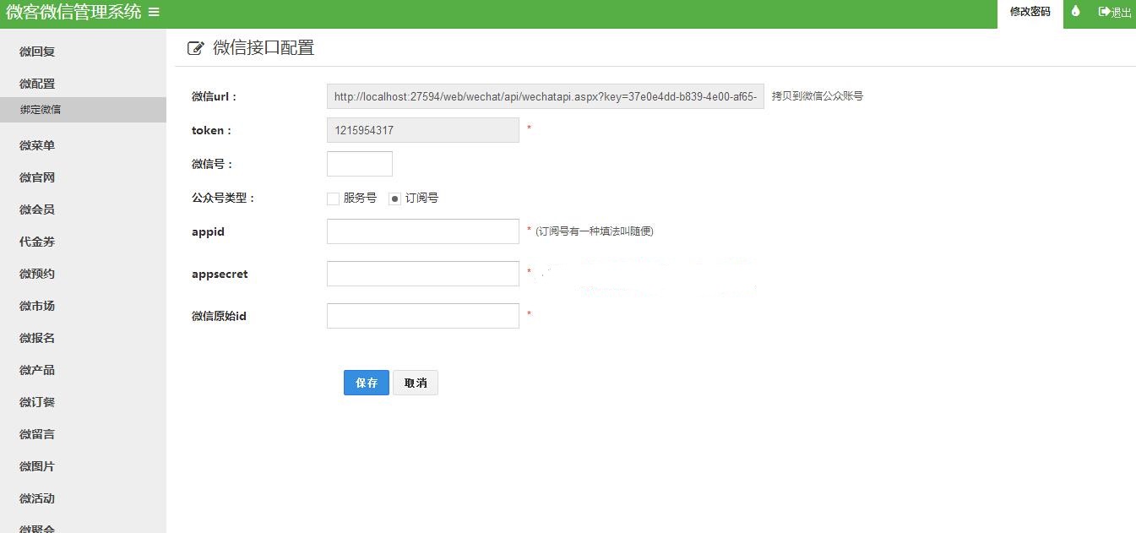Click the pencil edit icon beside 微信接口配置

pos(196,48)
